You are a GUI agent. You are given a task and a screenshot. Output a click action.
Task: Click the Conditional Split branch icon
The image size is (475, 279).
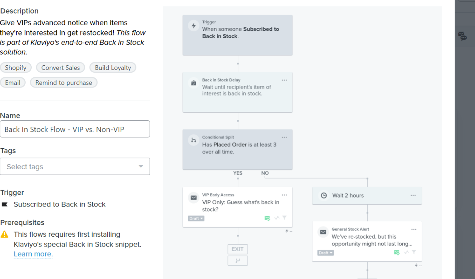(x=193, y=141)
